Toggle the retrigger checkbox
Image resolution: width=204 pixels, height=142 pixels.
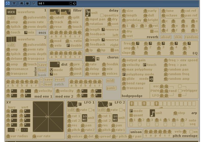180,91
